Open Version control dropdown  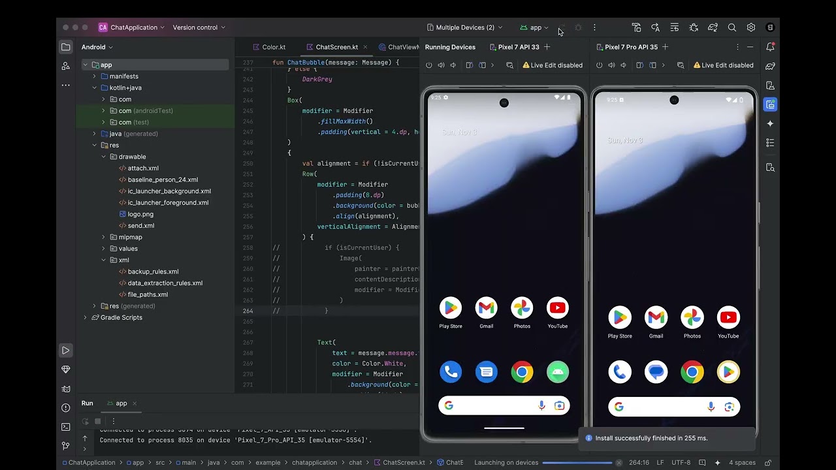coord(199,27)
